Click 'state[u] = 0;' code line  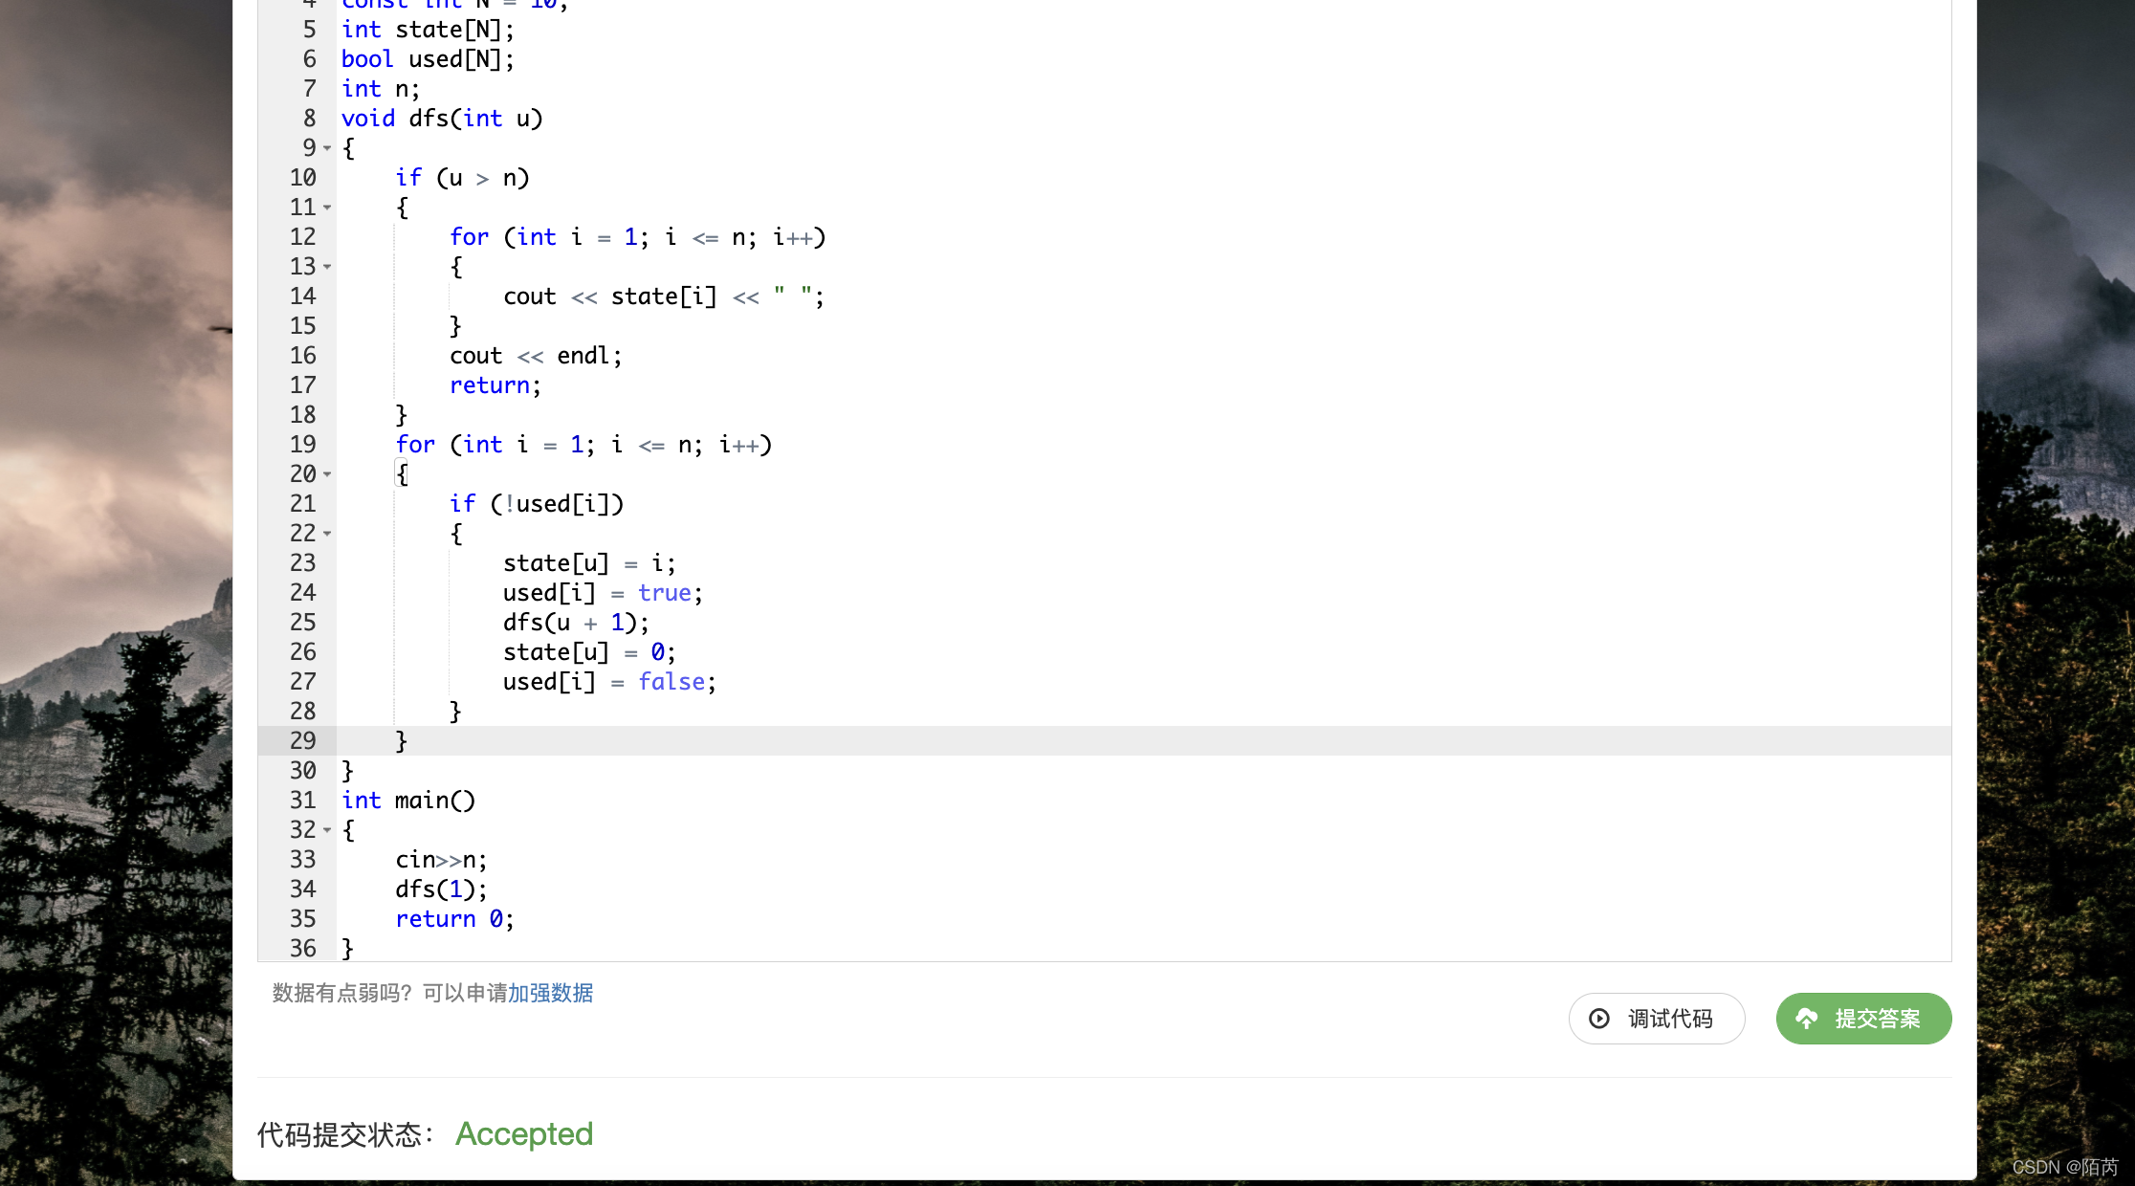click(589, 652)
